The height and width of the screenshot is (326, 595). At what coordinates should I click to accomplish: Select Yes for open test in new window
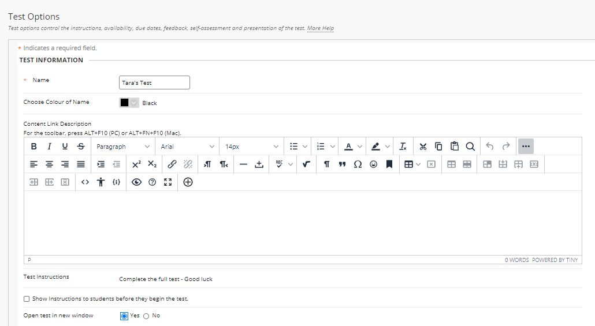(x=124, y=316)
